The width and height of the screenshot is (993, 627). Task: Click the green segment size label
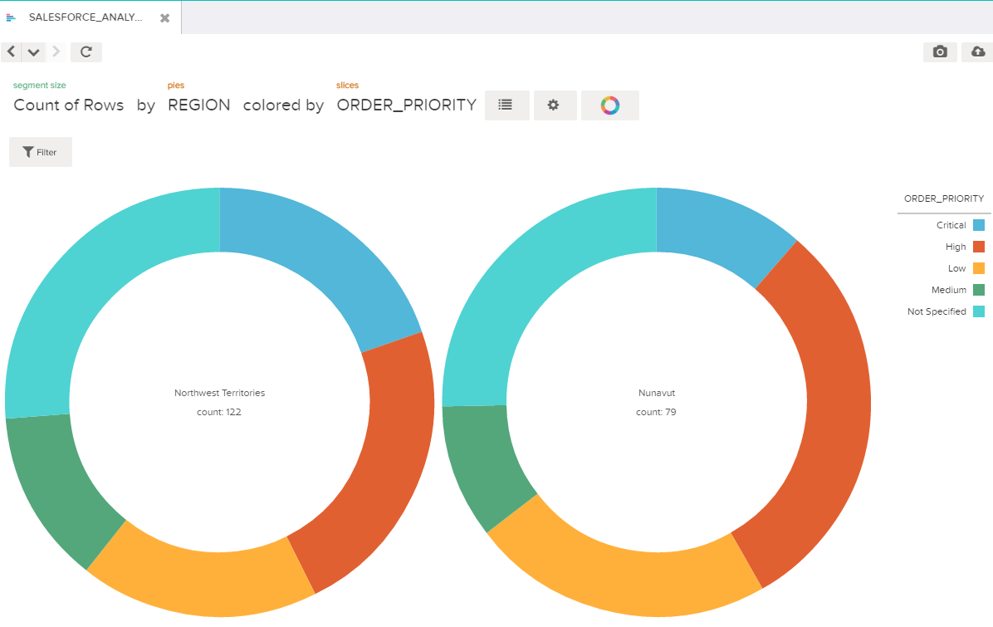tap(39, 85)
